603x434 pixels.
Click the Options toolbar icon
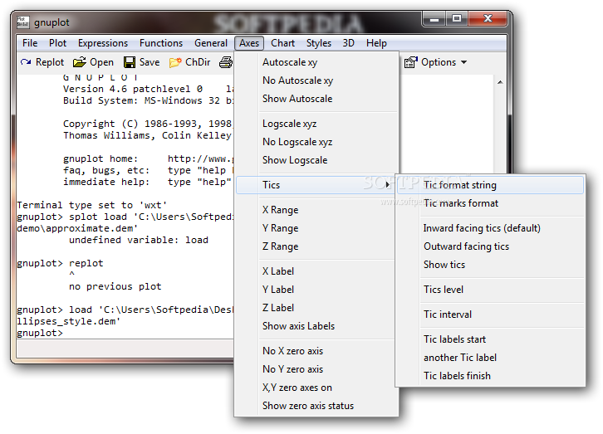click(x=410, y=62)
